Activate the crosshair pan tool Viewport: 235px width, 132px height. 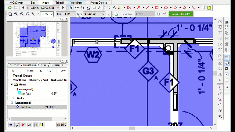[x=77, y=8]
